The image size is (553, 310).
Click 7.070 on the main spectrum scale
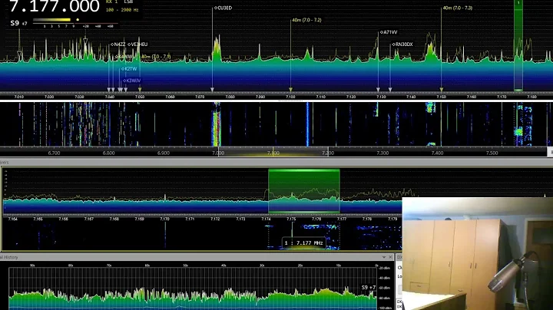pos(200,97)
